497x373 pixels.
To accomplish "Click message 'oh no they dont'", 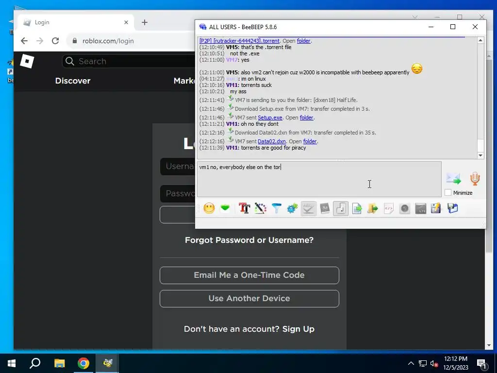I will [x=260, y=124].
